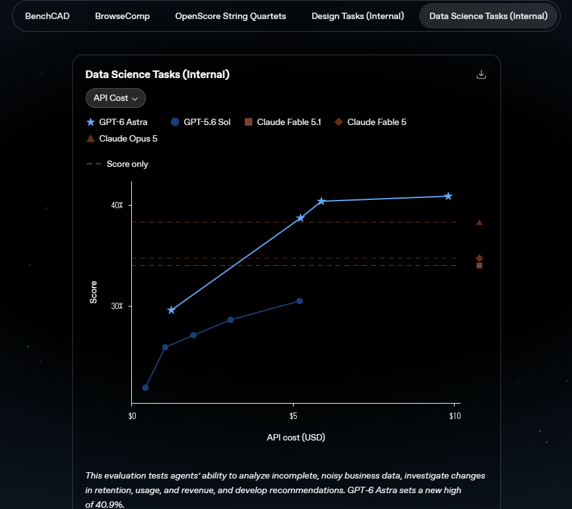Click the Score only legend item

click(x=117, y=164)
